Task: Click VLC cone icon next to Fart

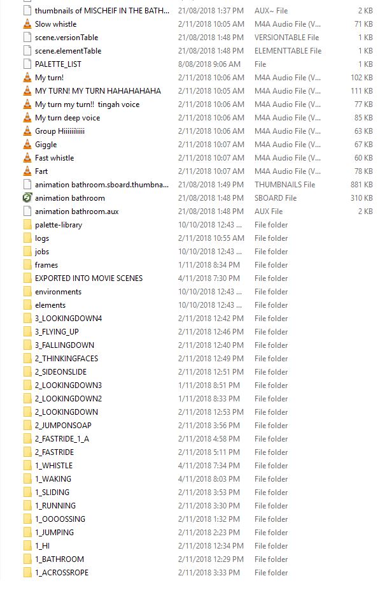Action: point(27,171)
